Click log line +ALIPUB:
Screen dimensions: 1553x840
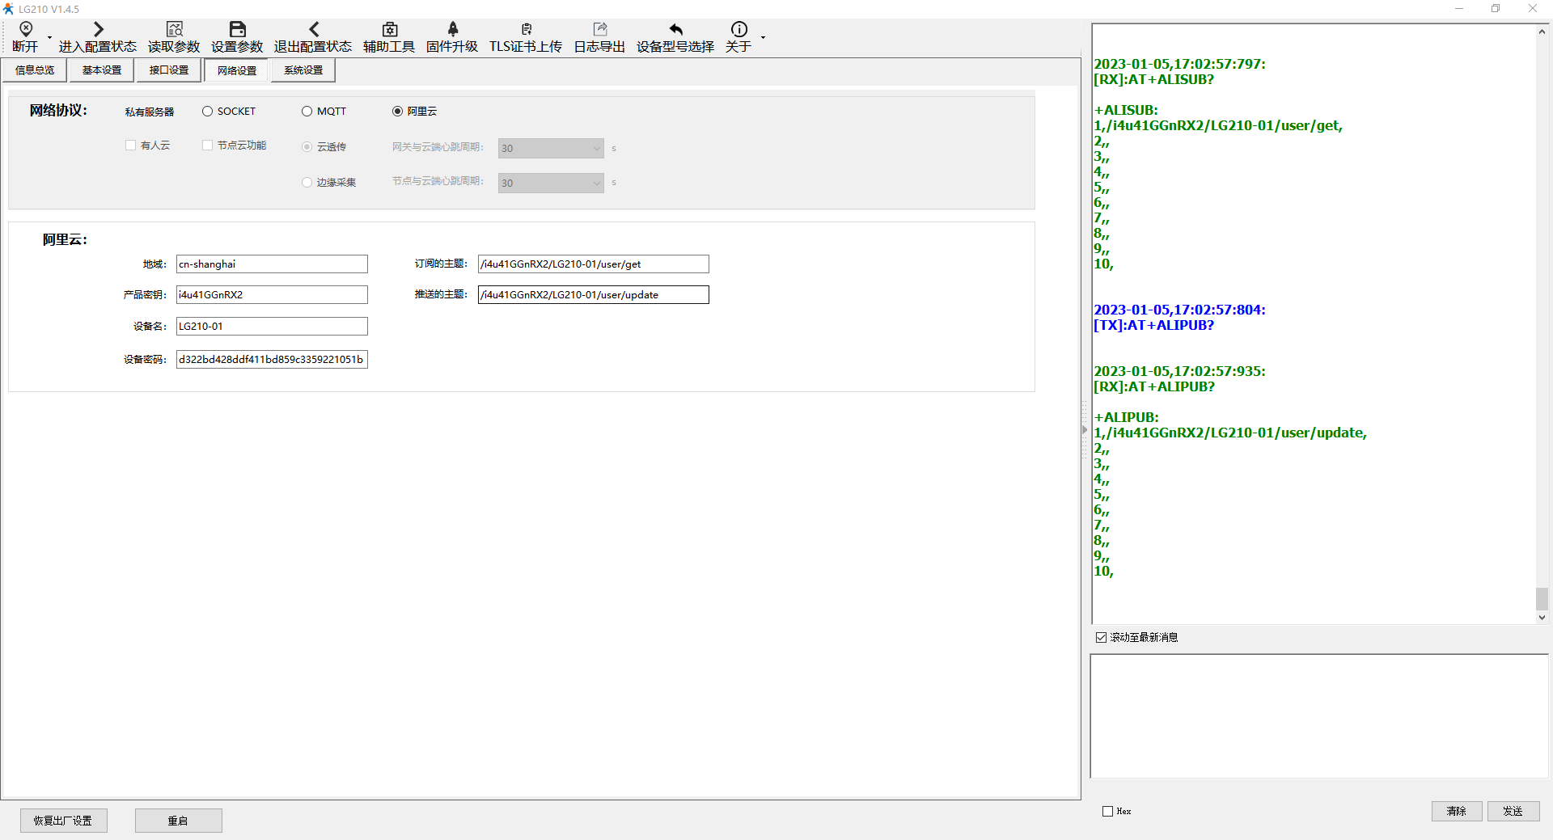point(1126,417)
